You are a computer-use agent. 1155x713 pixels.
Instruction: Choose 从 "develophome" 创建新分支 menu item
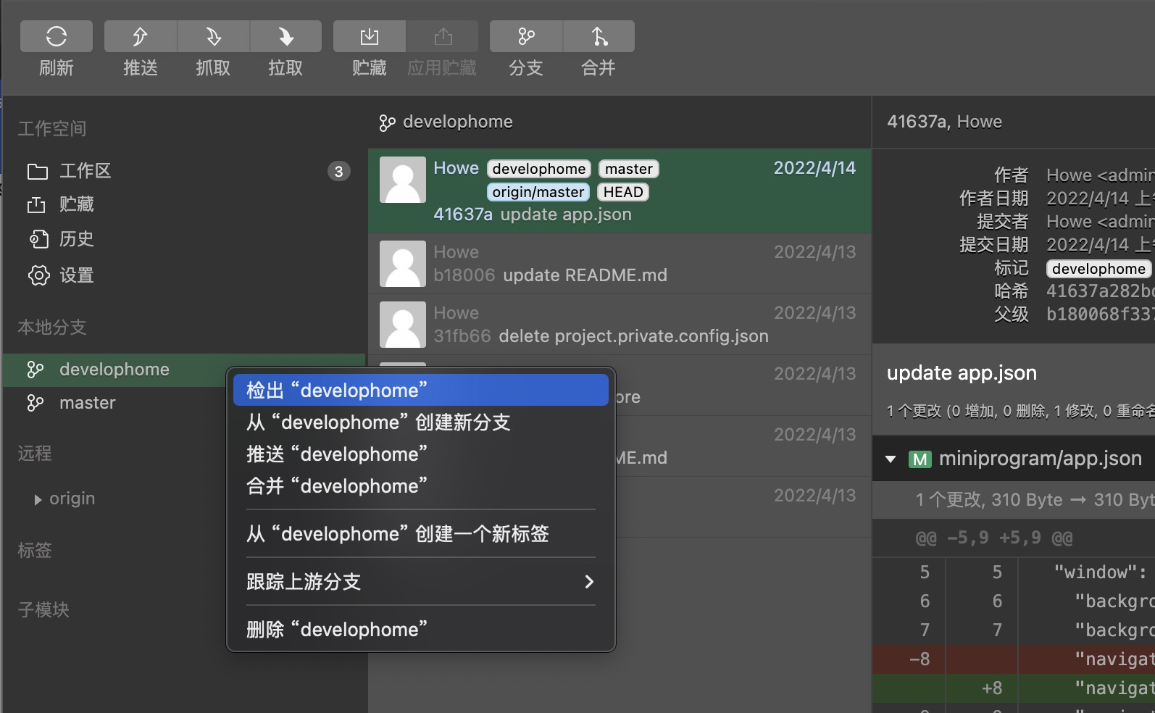pyautogui.click(x=420, y=422)
